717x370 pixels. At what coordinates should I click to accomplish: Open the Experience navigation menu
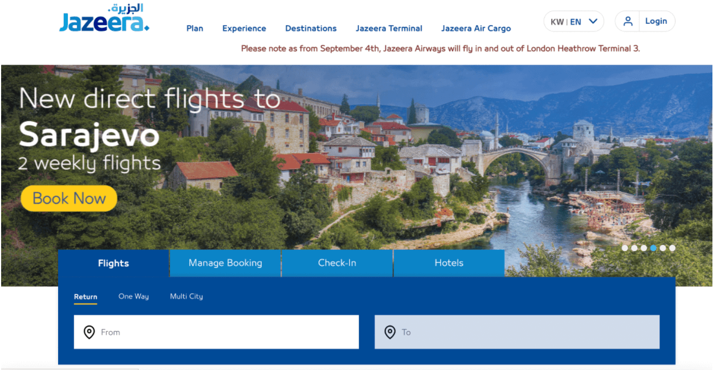pyautogui.click(x=244, y=28)
